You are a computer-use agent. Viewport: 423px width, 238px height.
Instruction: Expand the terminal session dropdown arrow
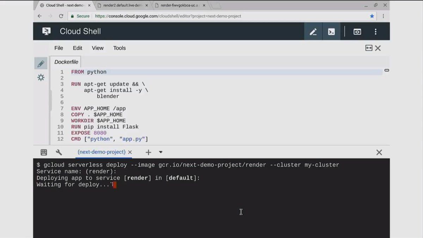[161, 152]
